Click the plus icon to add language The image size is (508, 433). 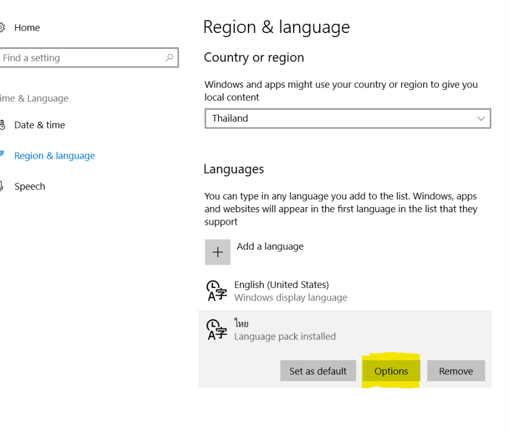click(x=218, y=252)
